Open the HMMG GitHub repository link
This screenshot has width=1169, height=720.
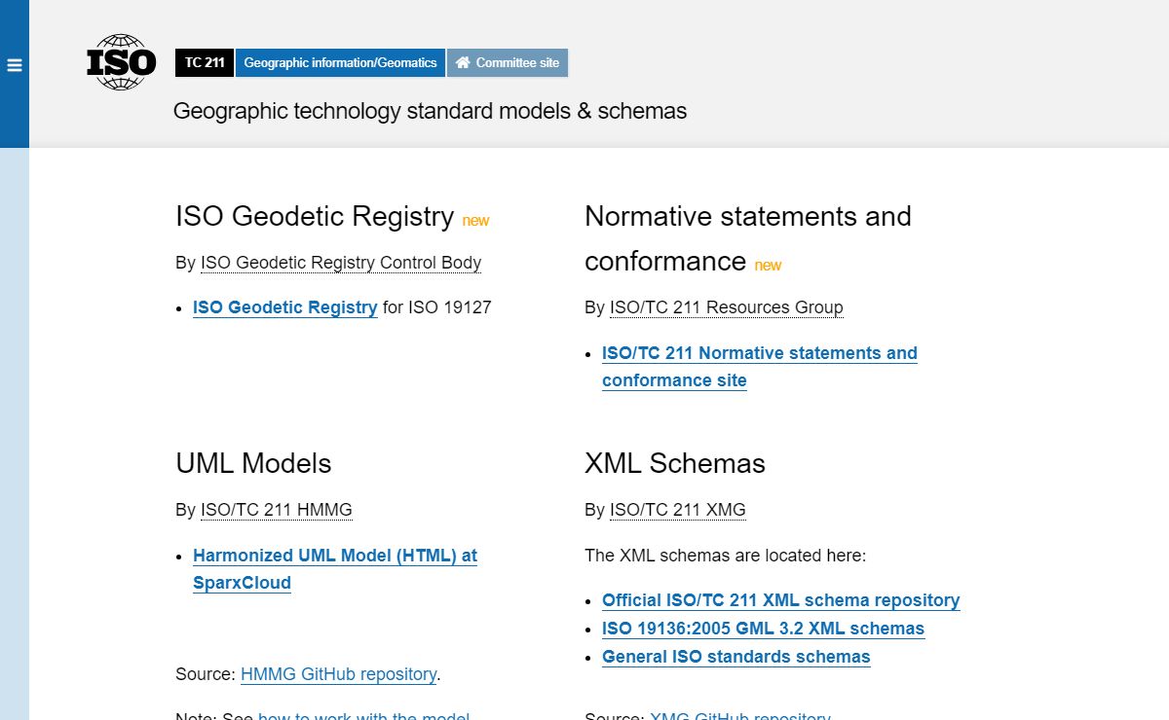point(339,673)
